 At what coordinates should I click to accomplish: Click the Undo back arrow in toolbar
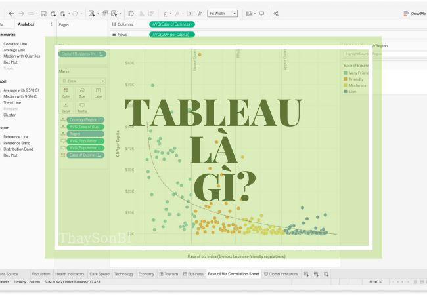coord(11,14)
